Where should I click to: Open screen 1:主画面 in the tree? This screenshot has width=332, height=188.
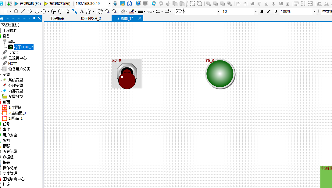pyautogui.click(x=16, y=108)
